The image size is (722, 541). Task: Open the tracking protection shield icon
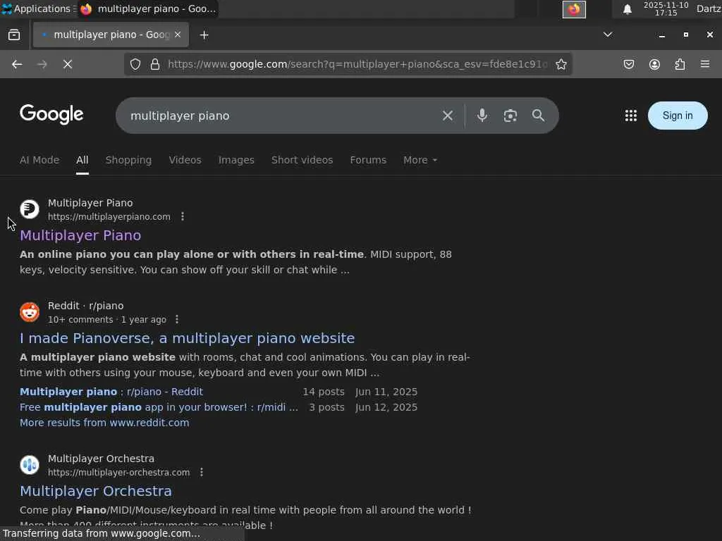[135, 64]
